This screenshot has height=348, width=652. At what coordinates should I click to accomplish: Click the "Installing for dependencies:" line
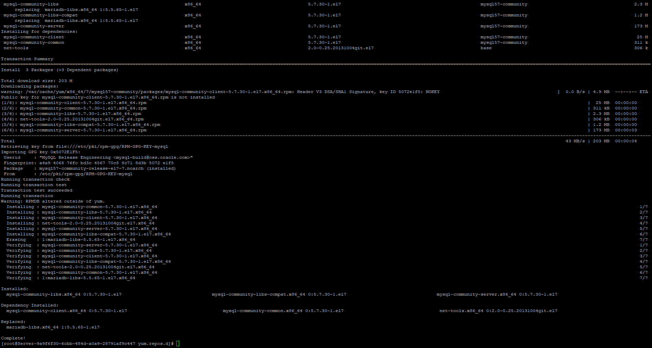click(39, 31)
